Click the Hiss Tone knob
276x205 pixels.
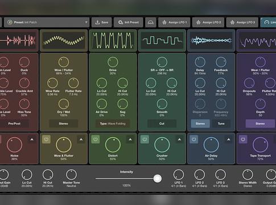click(24, 104)
